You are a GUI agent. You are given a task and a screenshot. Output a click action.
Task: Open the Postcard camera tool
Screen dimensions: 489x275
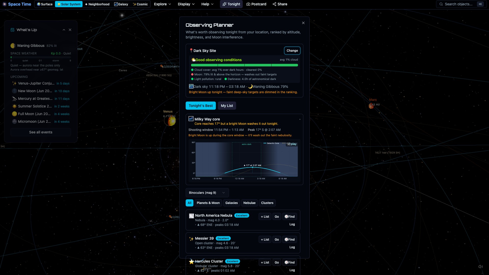pos(256,4)
